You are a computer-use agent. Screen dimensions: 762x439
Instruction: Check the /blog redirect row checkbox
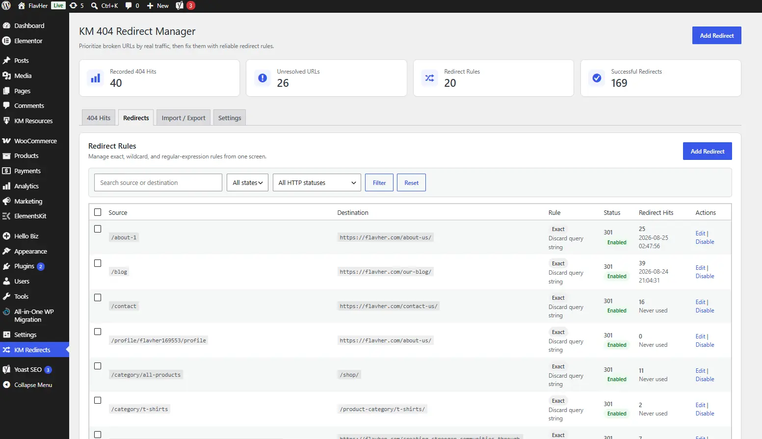(98, 263)
